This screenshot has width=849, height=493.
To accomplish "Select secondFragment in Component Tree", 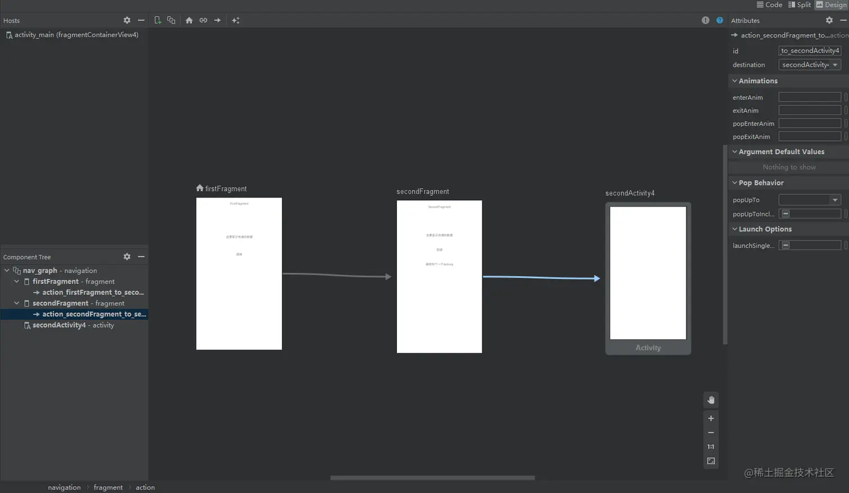I will click(74, 303).
